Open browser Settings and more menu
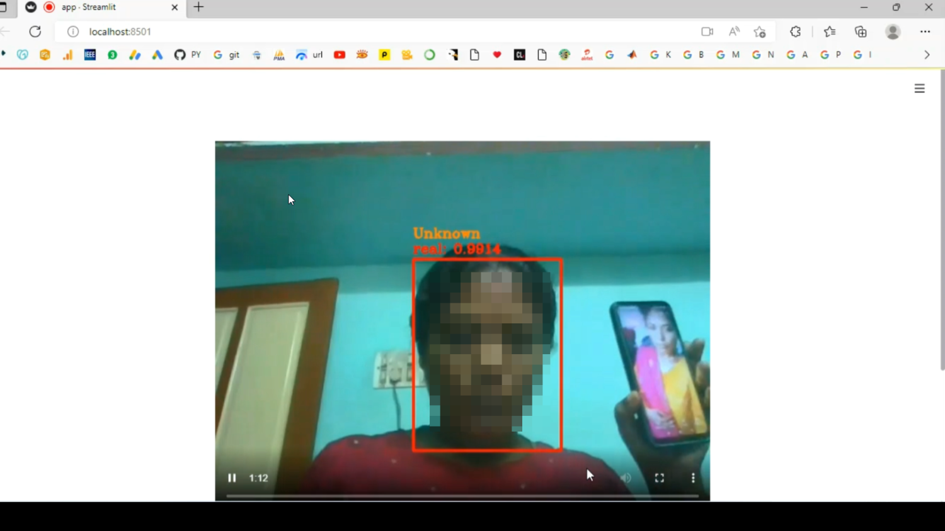 tap(925, 31)
